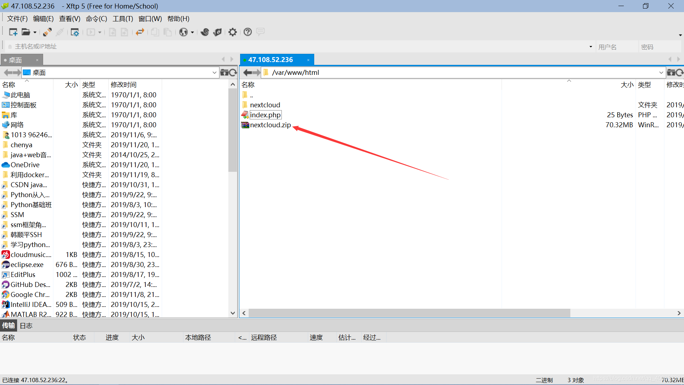The image size is (684, 385).
Task: Click remote pane forward arrow
Action: [x=256, y=73]
